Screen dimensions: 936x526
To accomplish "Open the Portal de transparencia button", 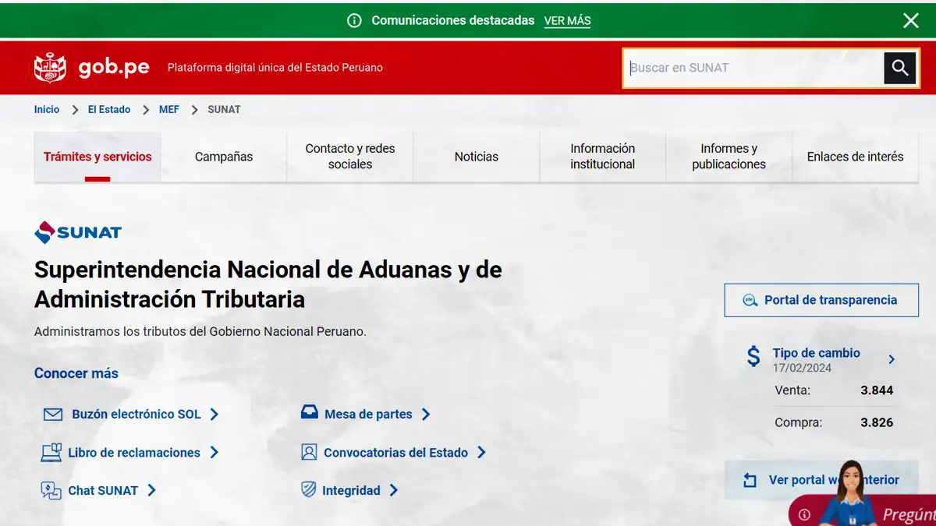I will [x=821, y=300].
